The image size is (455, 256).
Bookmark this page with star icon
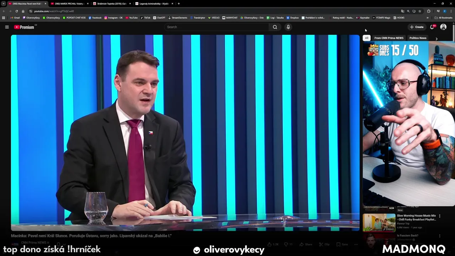420,11
